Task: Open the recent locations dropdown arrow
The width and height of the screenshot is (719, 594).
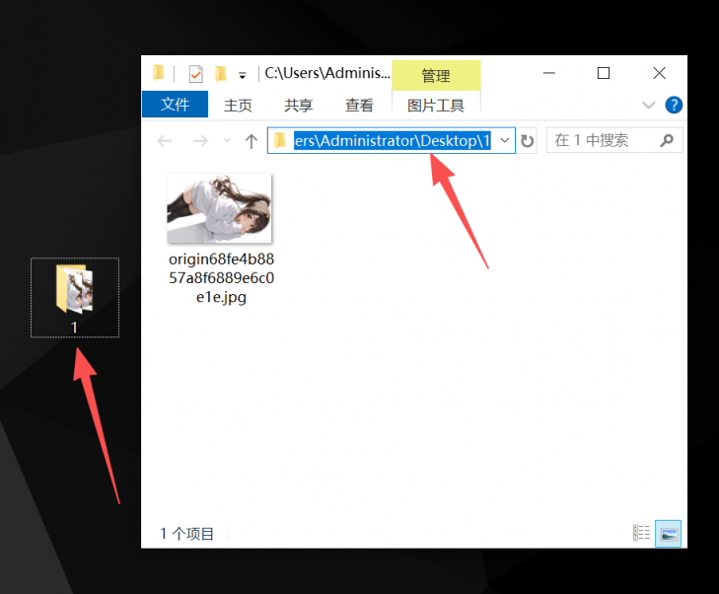Action: [x=227, y=141]
